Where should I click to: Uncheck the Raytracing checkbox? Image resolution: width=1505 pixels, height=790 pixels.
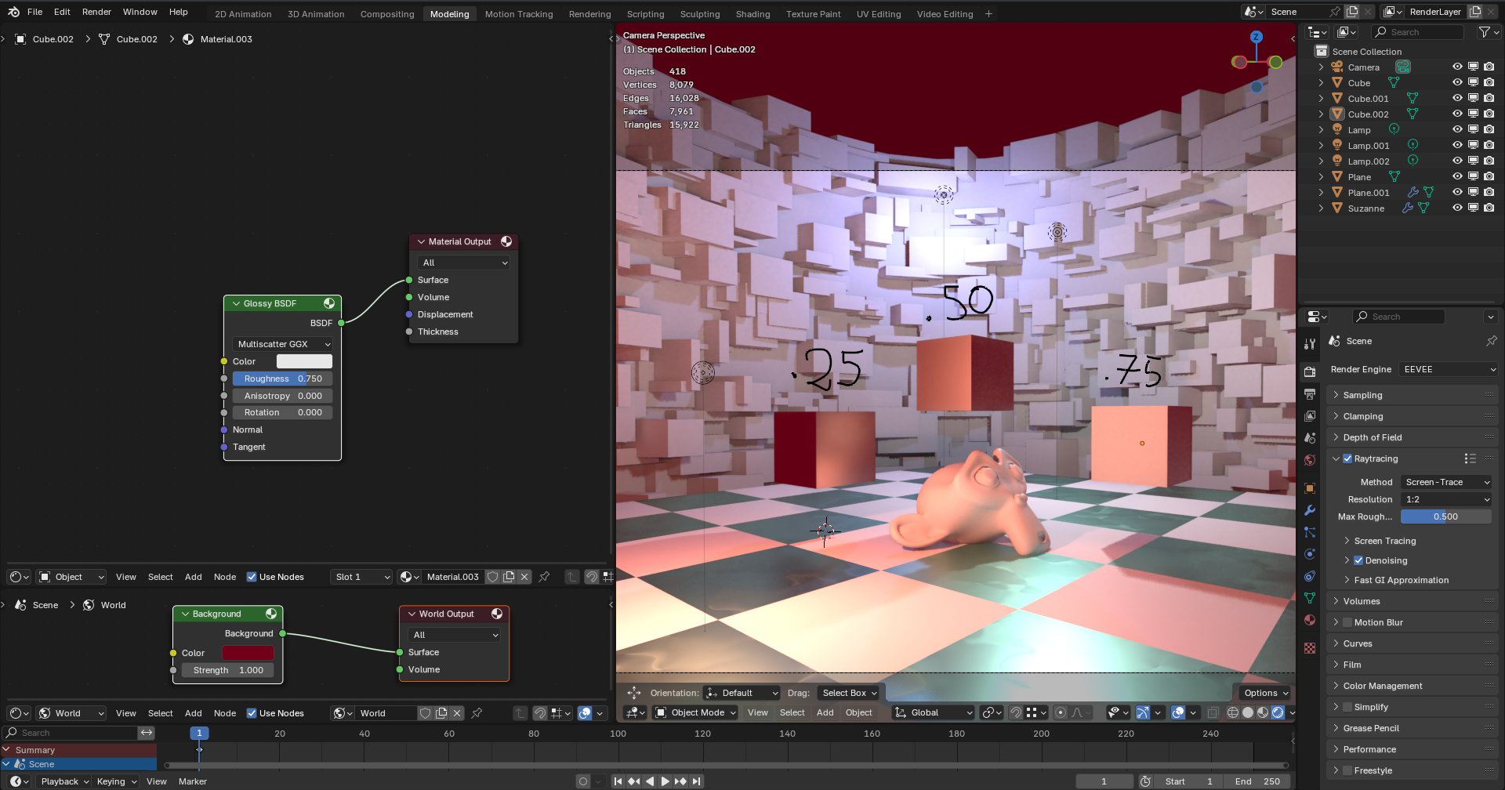(1347, 458)
